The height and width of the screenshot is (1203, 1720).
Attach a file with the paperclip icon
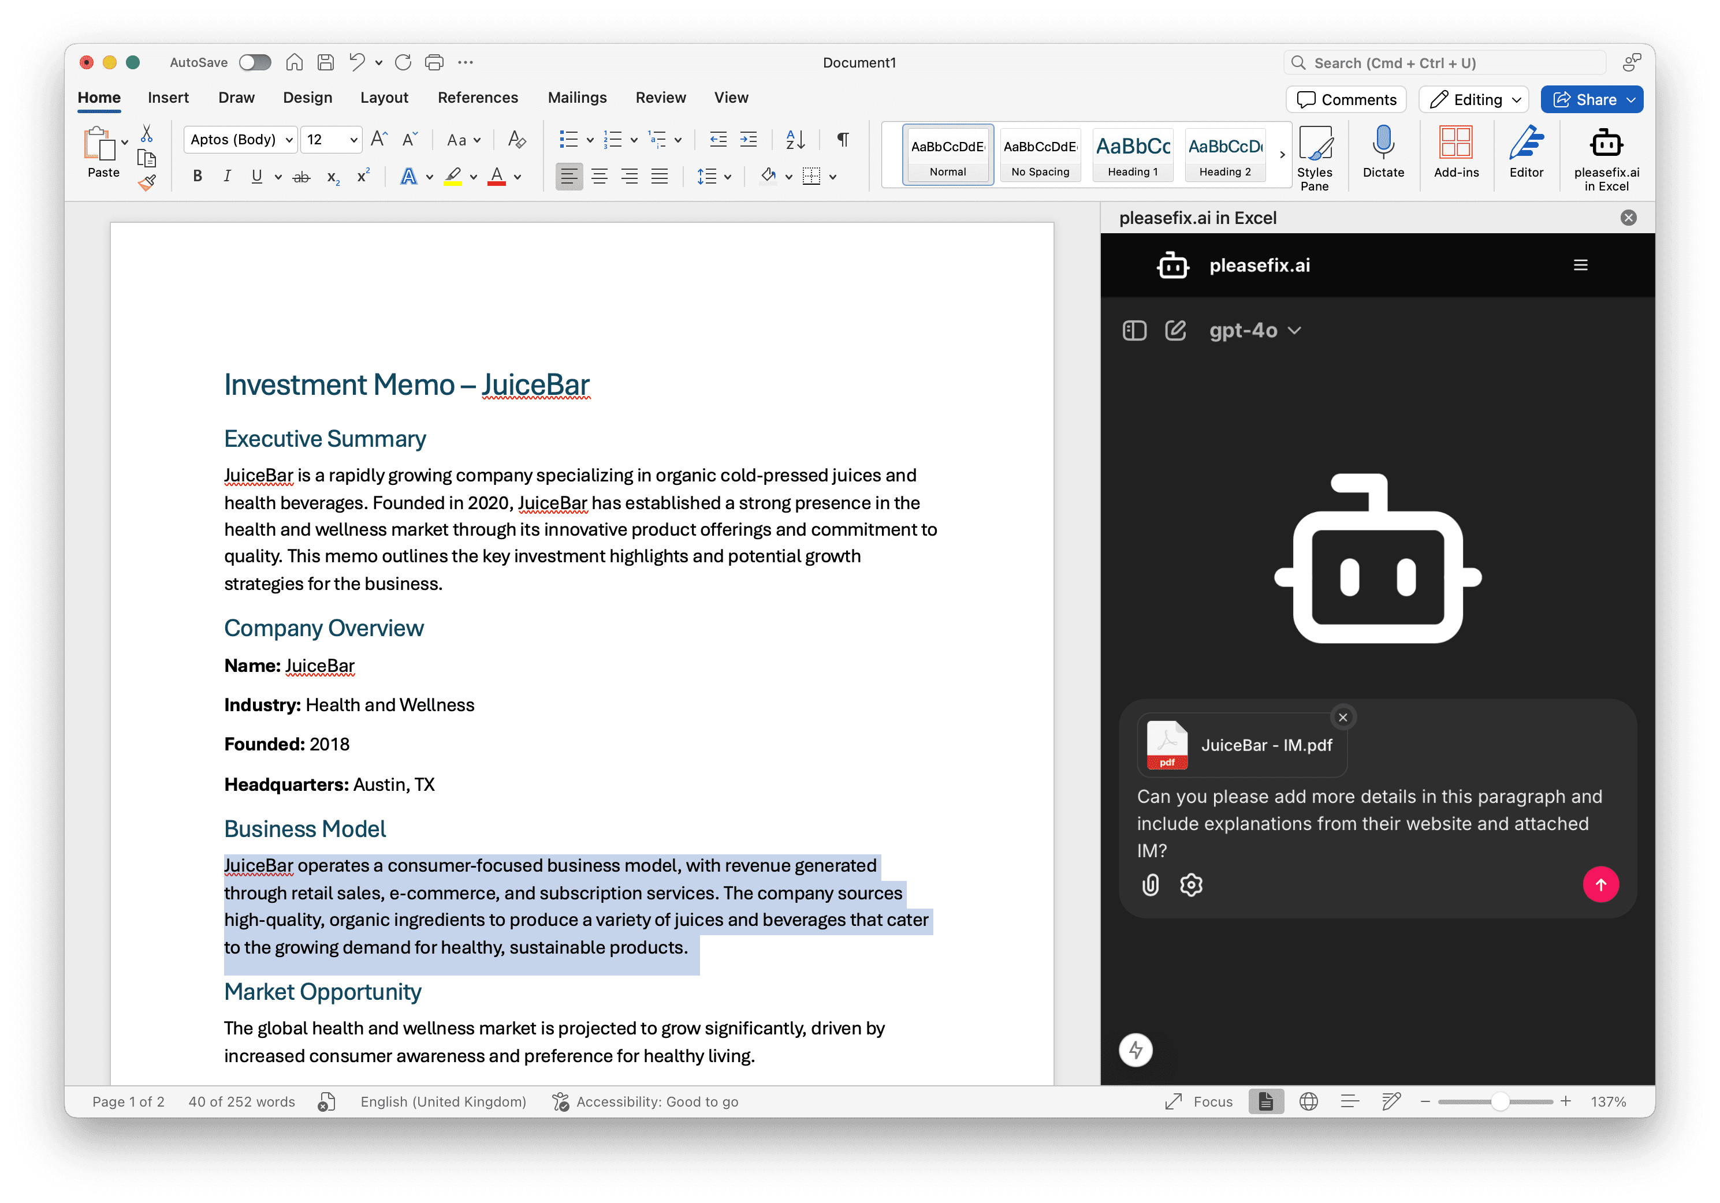coord(1150,885)
